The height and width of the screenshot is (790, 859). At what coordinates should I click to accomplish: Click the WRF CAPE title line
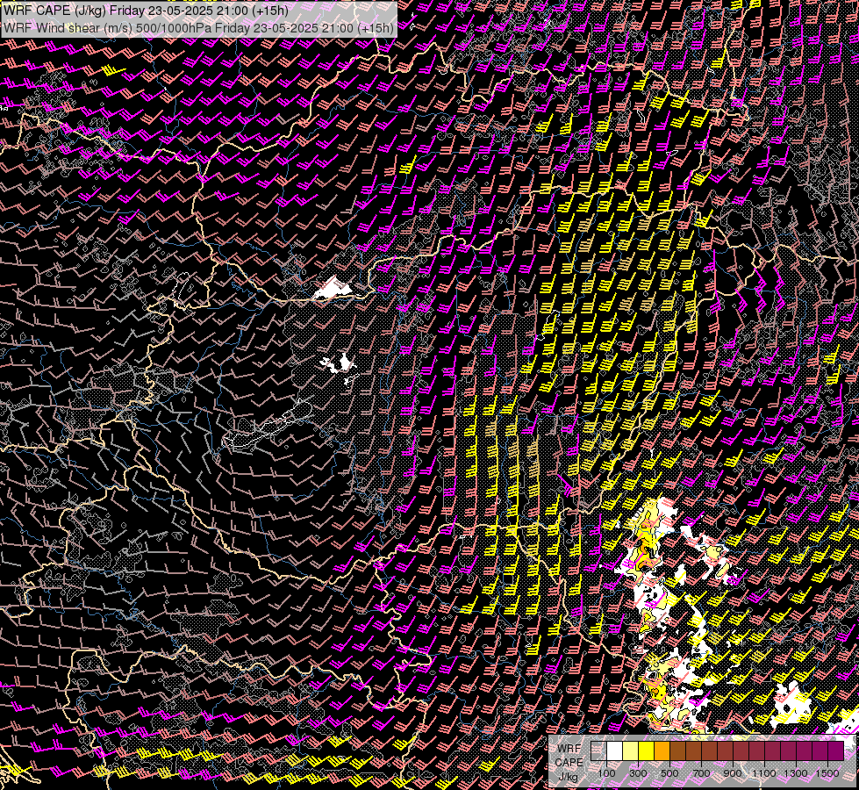click(146, 10)
